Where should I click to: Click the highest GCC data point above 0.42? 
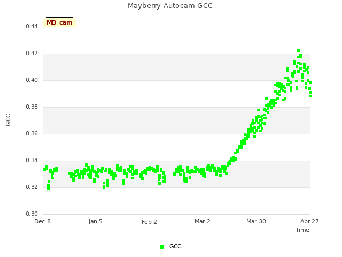pyautogui.click(x=298, y=51)
